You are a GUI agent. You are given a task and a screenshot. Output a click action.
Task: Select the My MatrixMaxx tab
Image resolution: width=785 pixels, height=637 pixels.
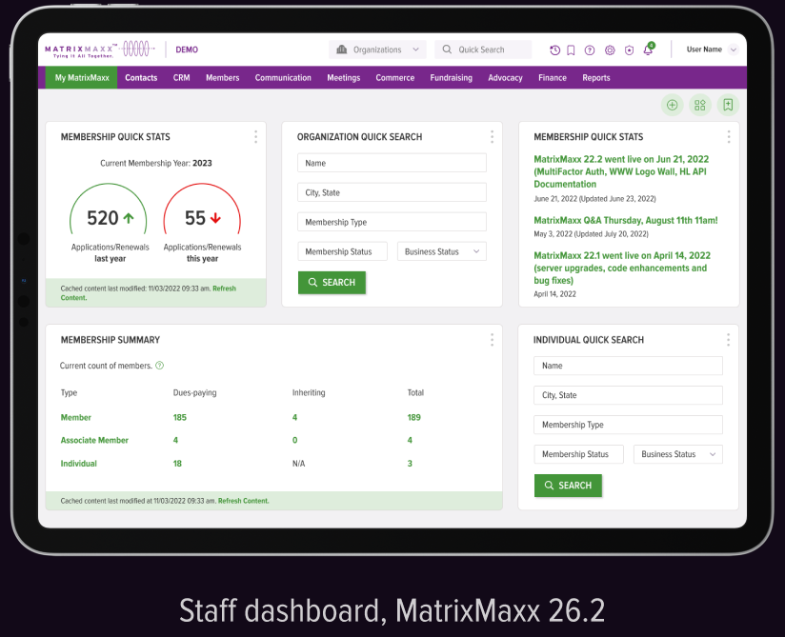(82, 77)
